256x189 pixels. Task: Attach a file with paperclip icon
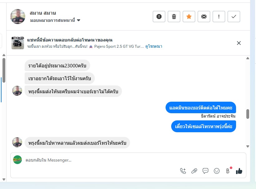point(194,171)
